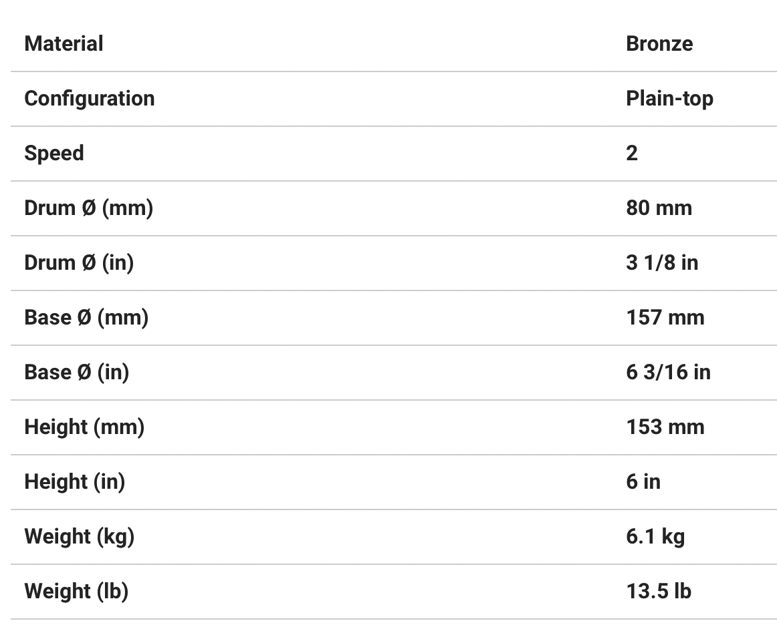Click the Drum Ø (in) label
The image size is (777, 625).
pos(79,263)
